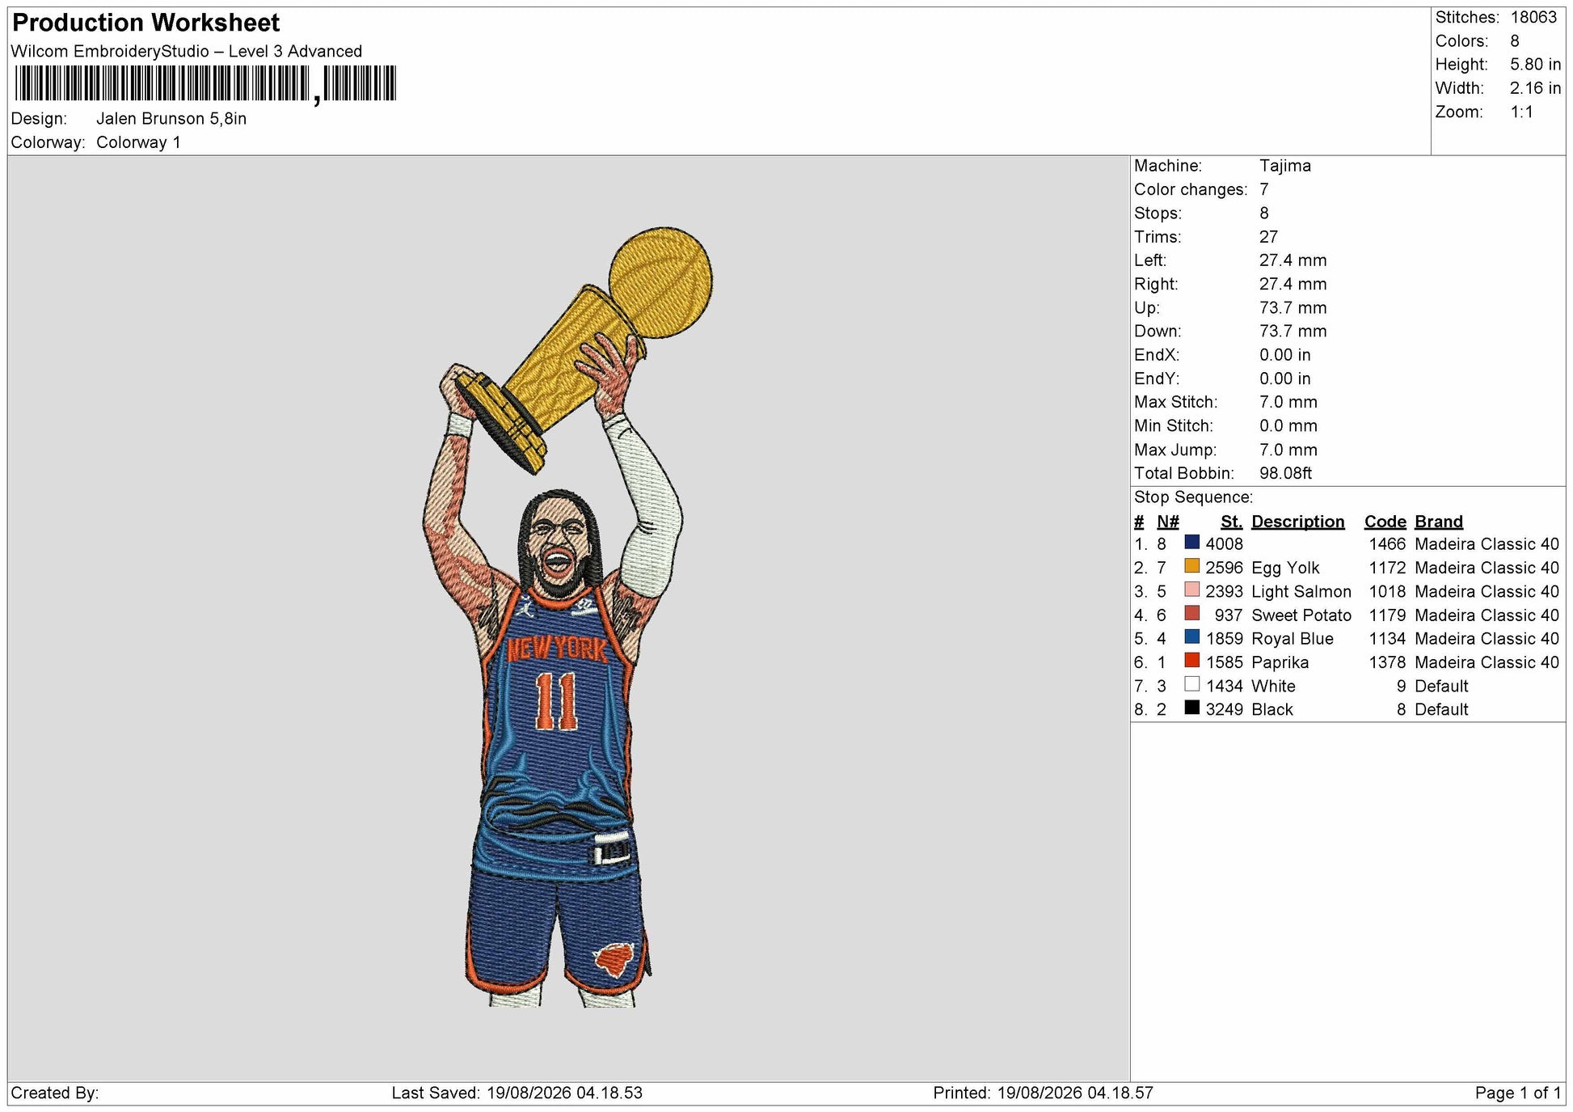
Task: Click the "Stop Sequence:" heading
Action: (1193, 497)
